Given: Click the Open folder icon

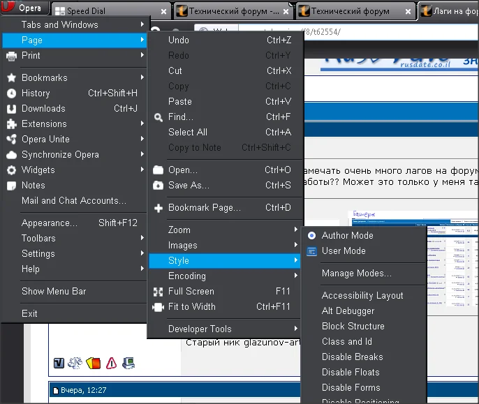Looking at the screenshot, I should pos(159,170).
